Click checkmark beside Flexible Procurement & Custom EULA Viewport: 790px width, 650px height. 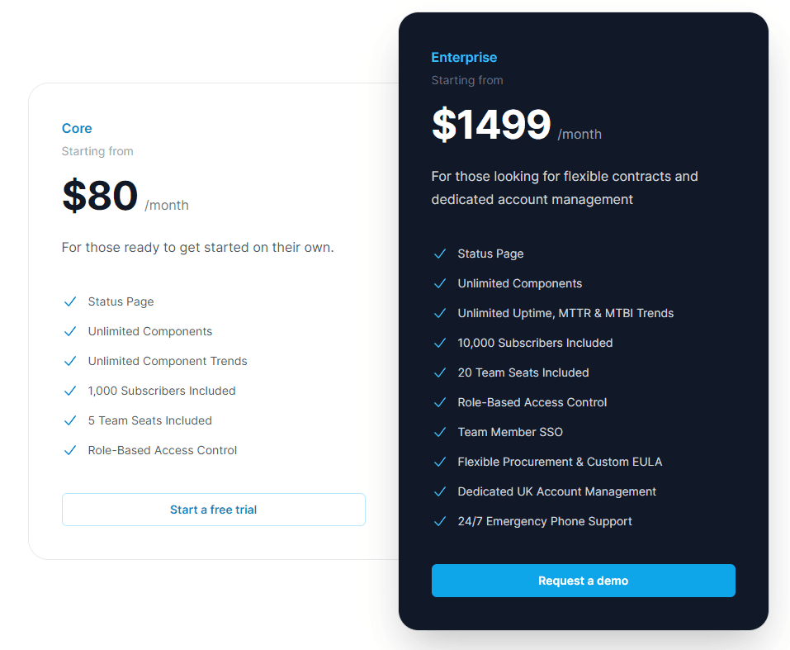click(x=440, y=462)
